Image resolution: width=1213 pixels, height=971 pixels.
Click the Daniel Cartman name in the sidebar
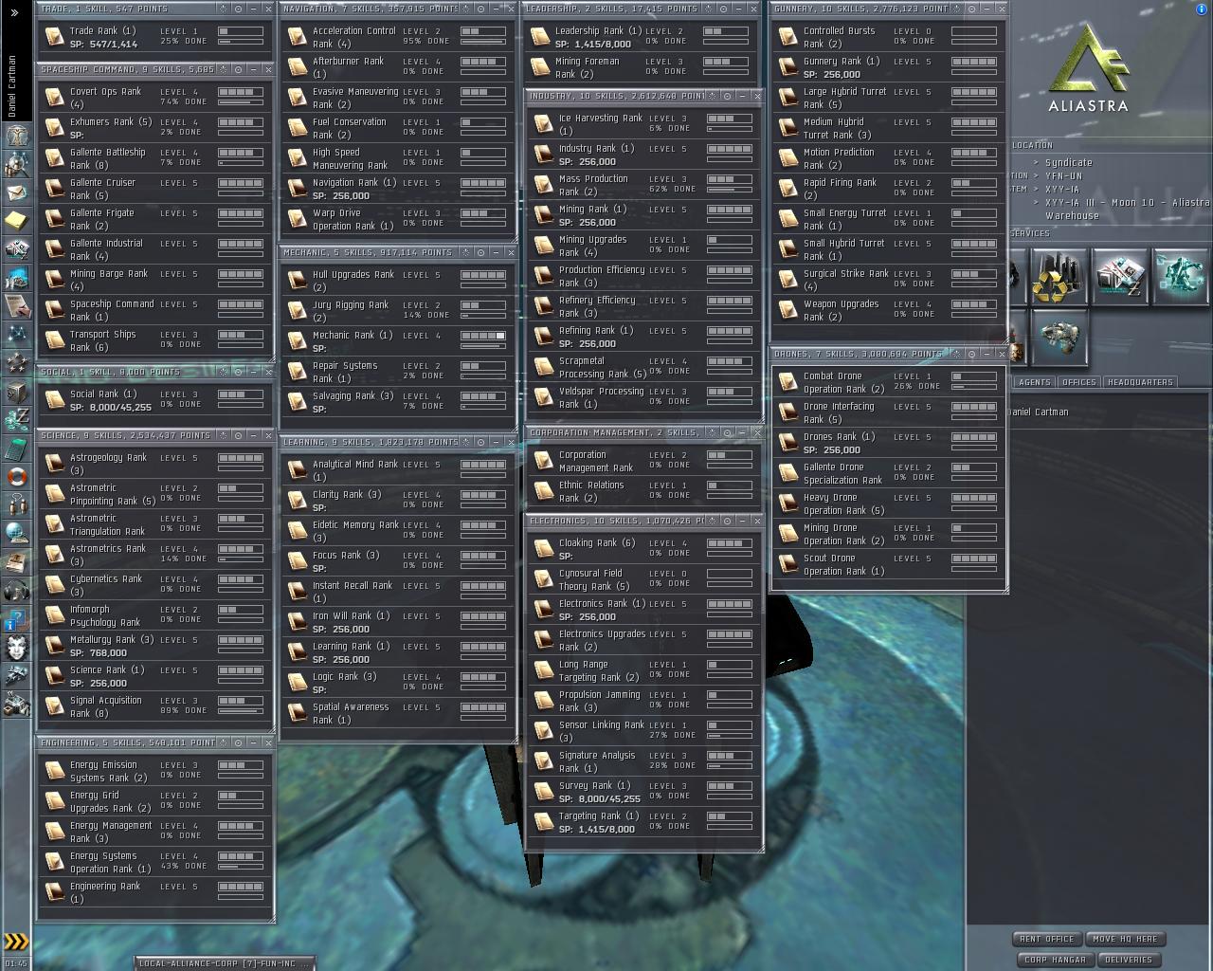coord(12,86)
